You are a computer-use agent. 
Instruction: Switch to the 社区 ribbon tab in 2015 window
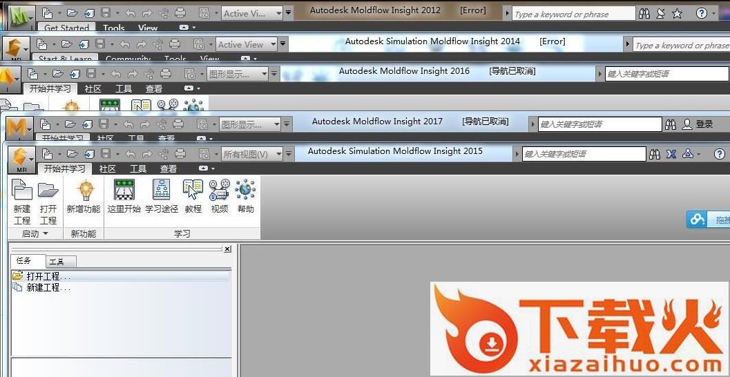(x=107, y=168)
